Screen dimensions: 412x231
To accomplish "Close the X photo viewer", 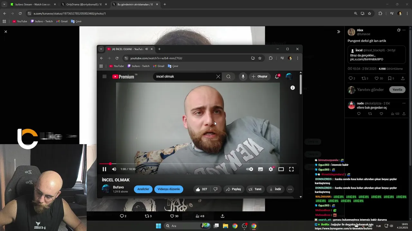I will (x=6, y=32).
